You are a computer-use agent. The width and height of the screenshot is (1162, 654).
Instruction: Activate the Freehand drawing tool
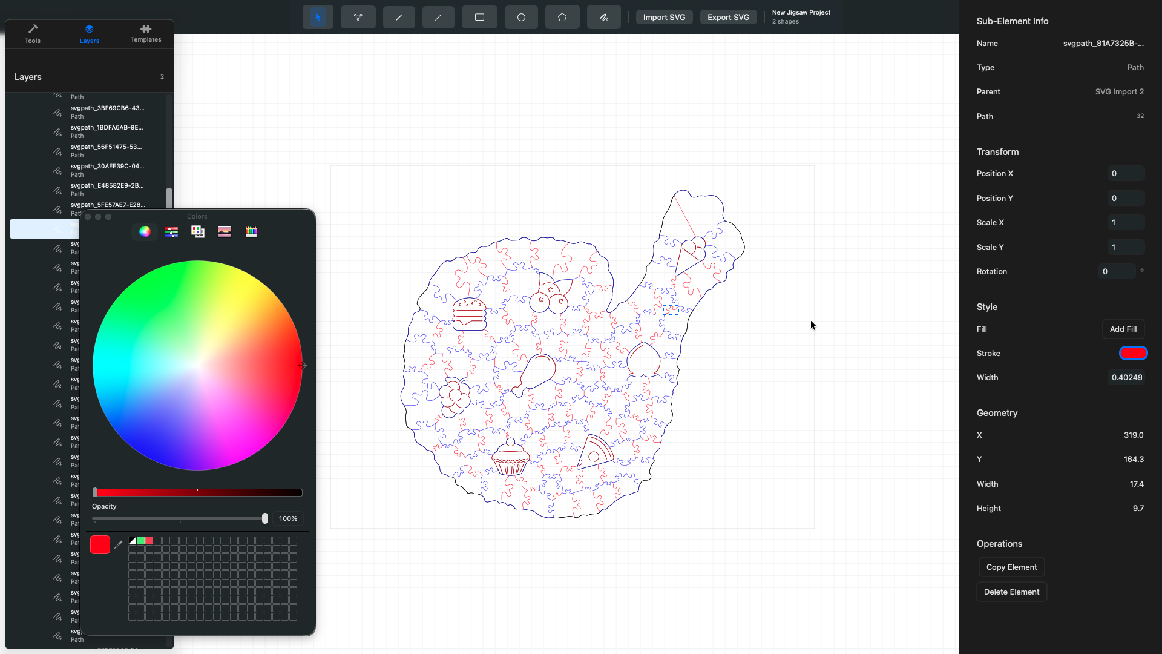[x=603, y=17]
